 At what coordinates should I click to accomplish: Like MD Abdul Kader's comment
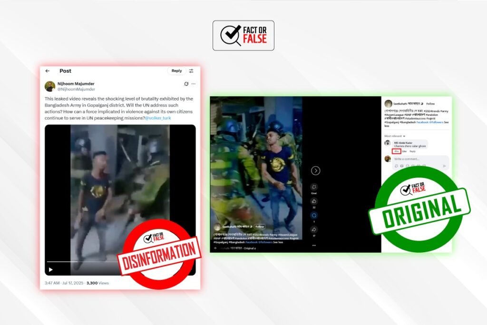(404, 151)
